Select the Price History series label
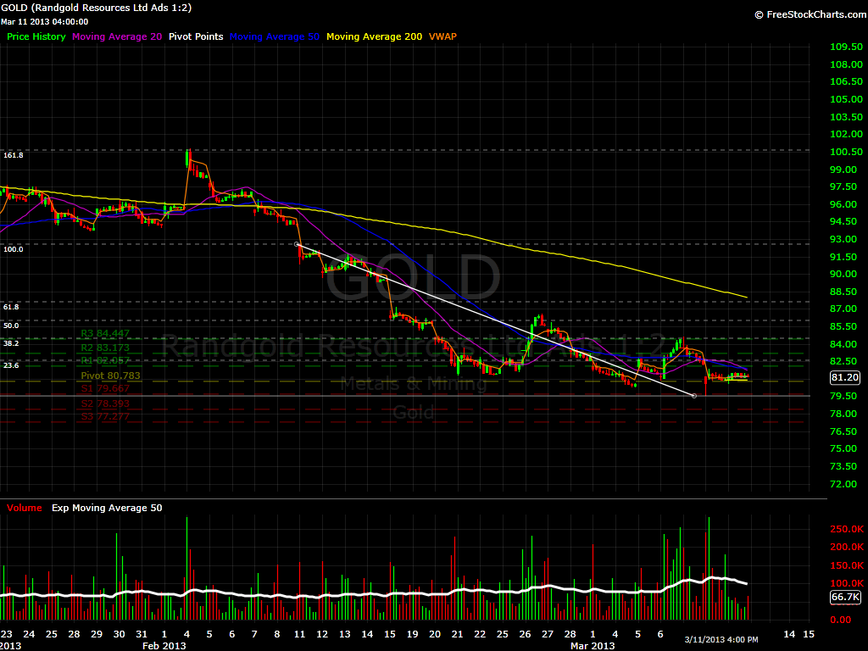Viewport: 868px width, 651px height. (35, 36)
